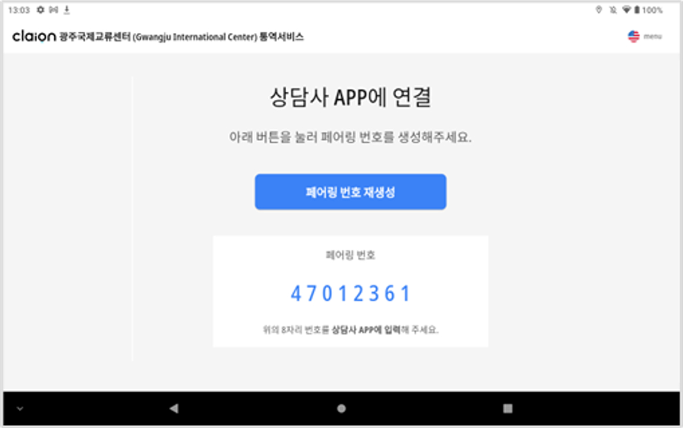Click the instruction text about generating pairing number
This screenshot has height=428, width=683.
(350, 137)
